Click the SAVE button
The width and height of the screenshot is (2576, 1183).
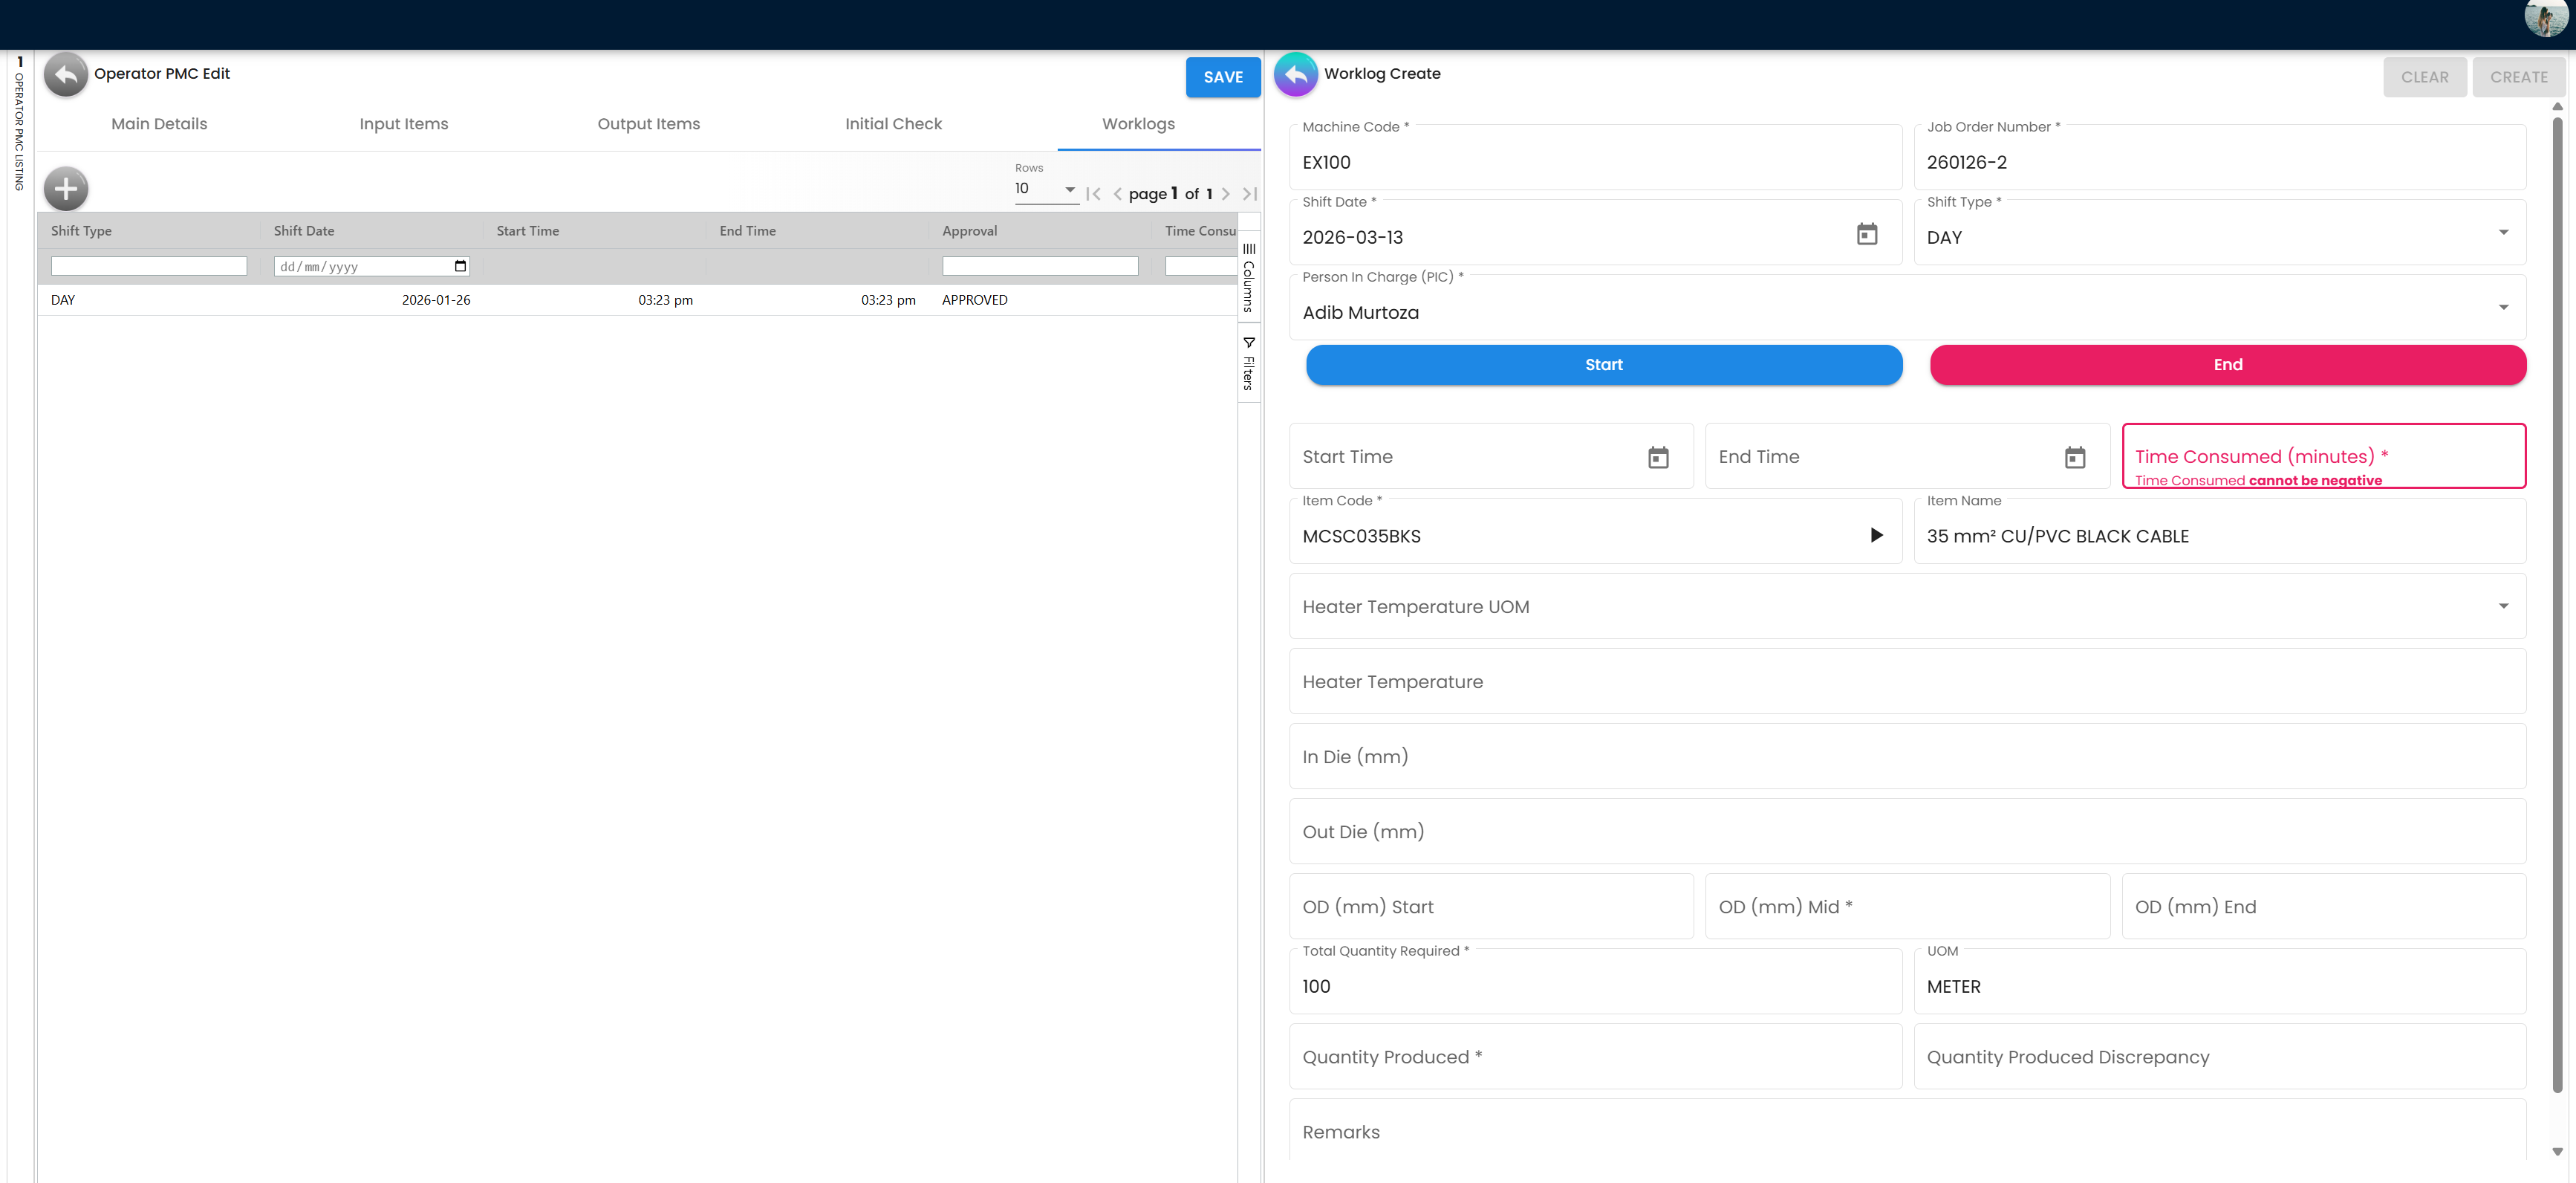(x=1222, y=77)
